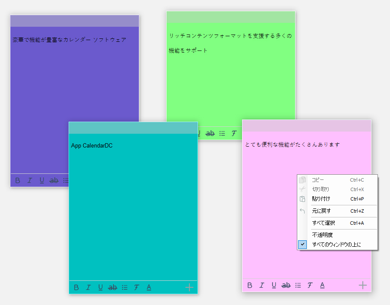Click the text とても便利な機能がたくさんあります

click(292, 145)
